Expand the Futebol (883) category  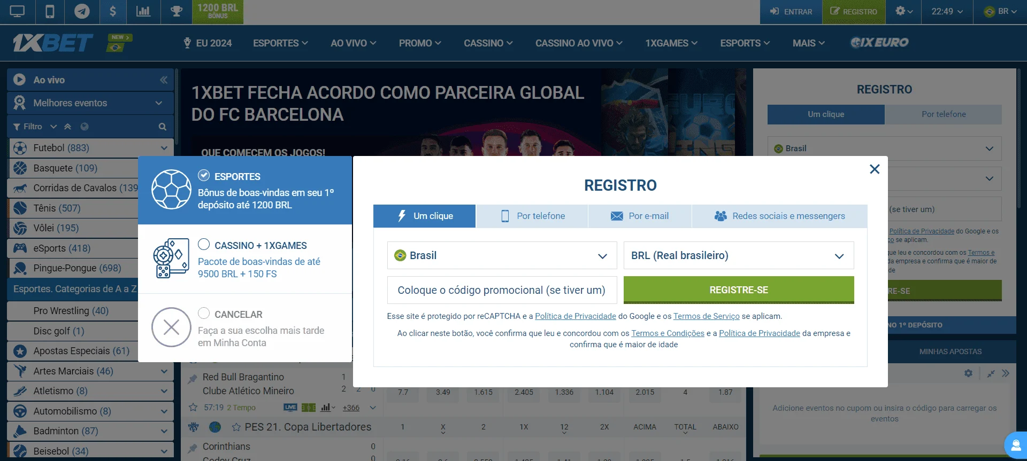click(x=164, y=148)
